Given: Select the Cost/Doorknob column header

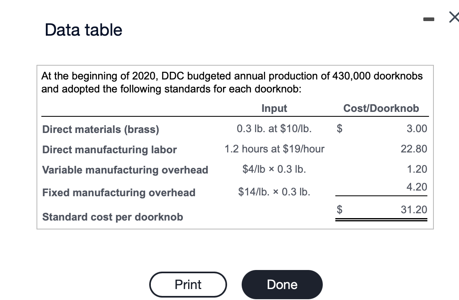Looking at the screenshot, I should tap(381, 108).
